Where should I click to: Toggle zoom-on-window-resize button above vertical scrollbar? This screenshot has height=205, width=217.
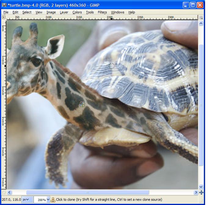pyautogui.click(x=201, y=17)
